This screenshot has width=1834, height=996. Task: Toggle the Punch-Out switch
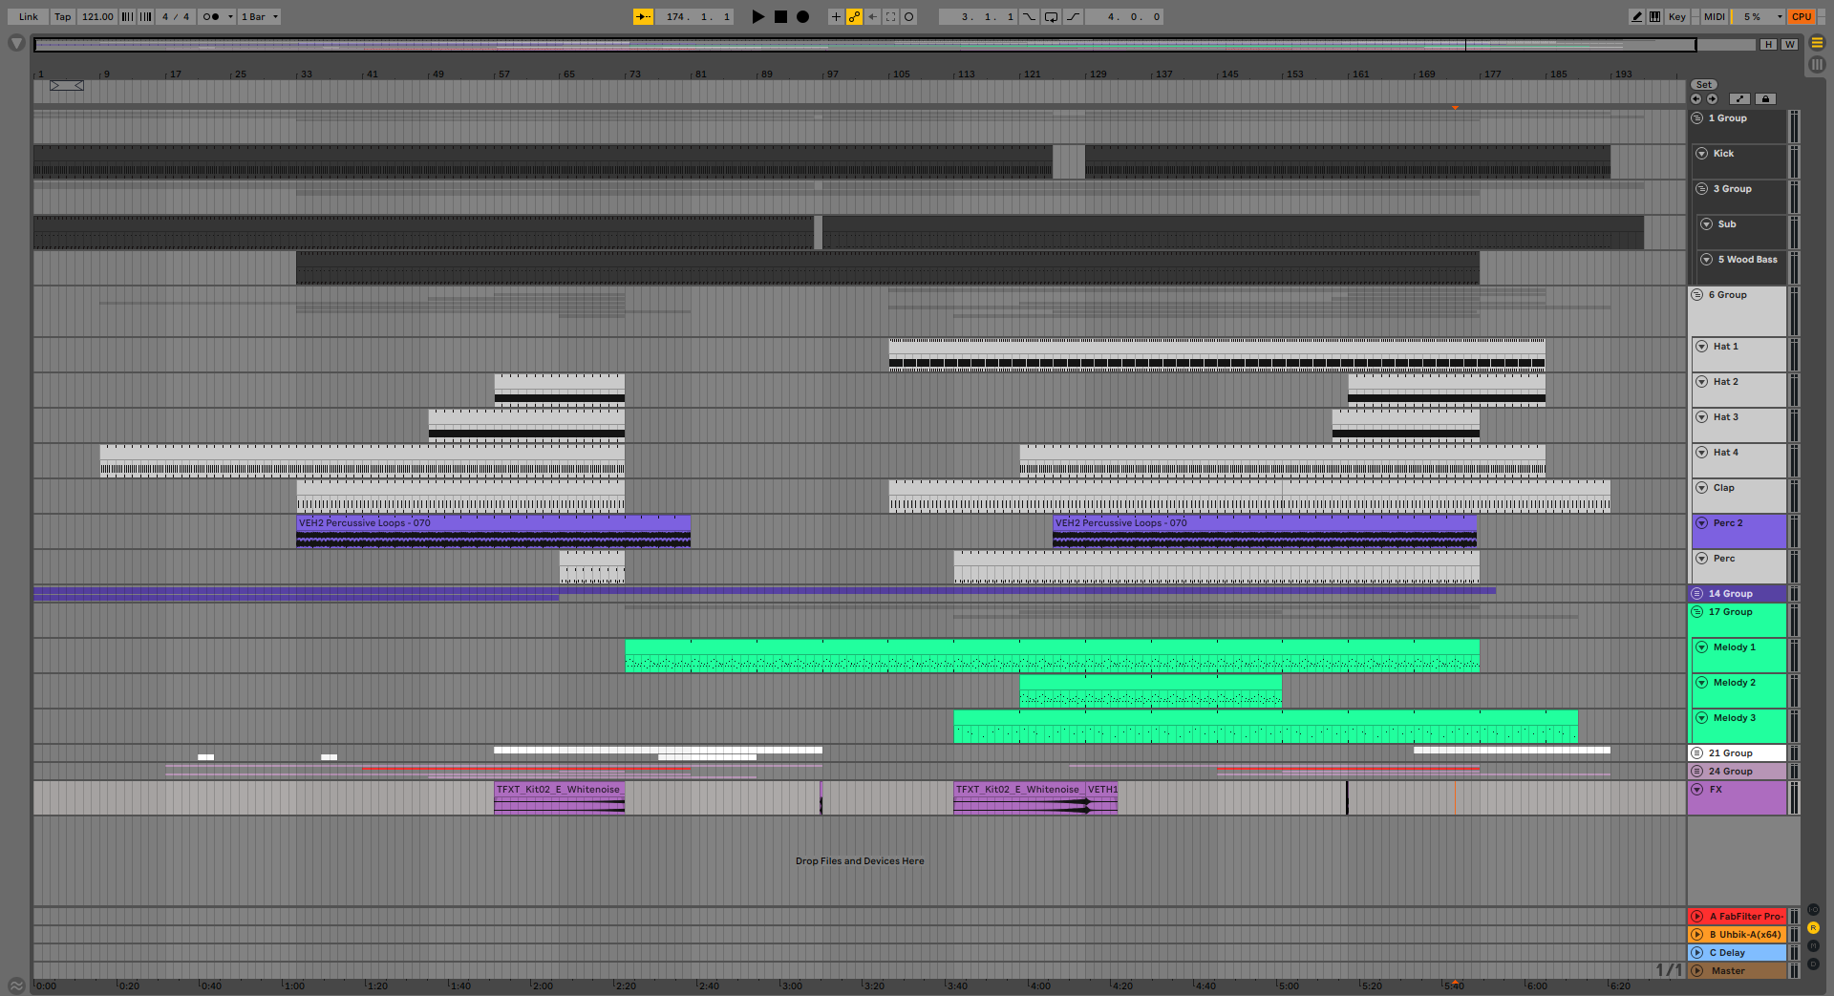[1073, 16]
